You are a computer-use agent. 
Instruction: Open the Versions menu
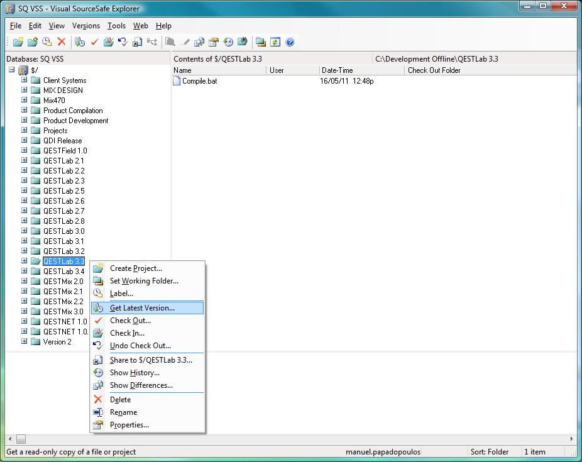pos(86,26)
